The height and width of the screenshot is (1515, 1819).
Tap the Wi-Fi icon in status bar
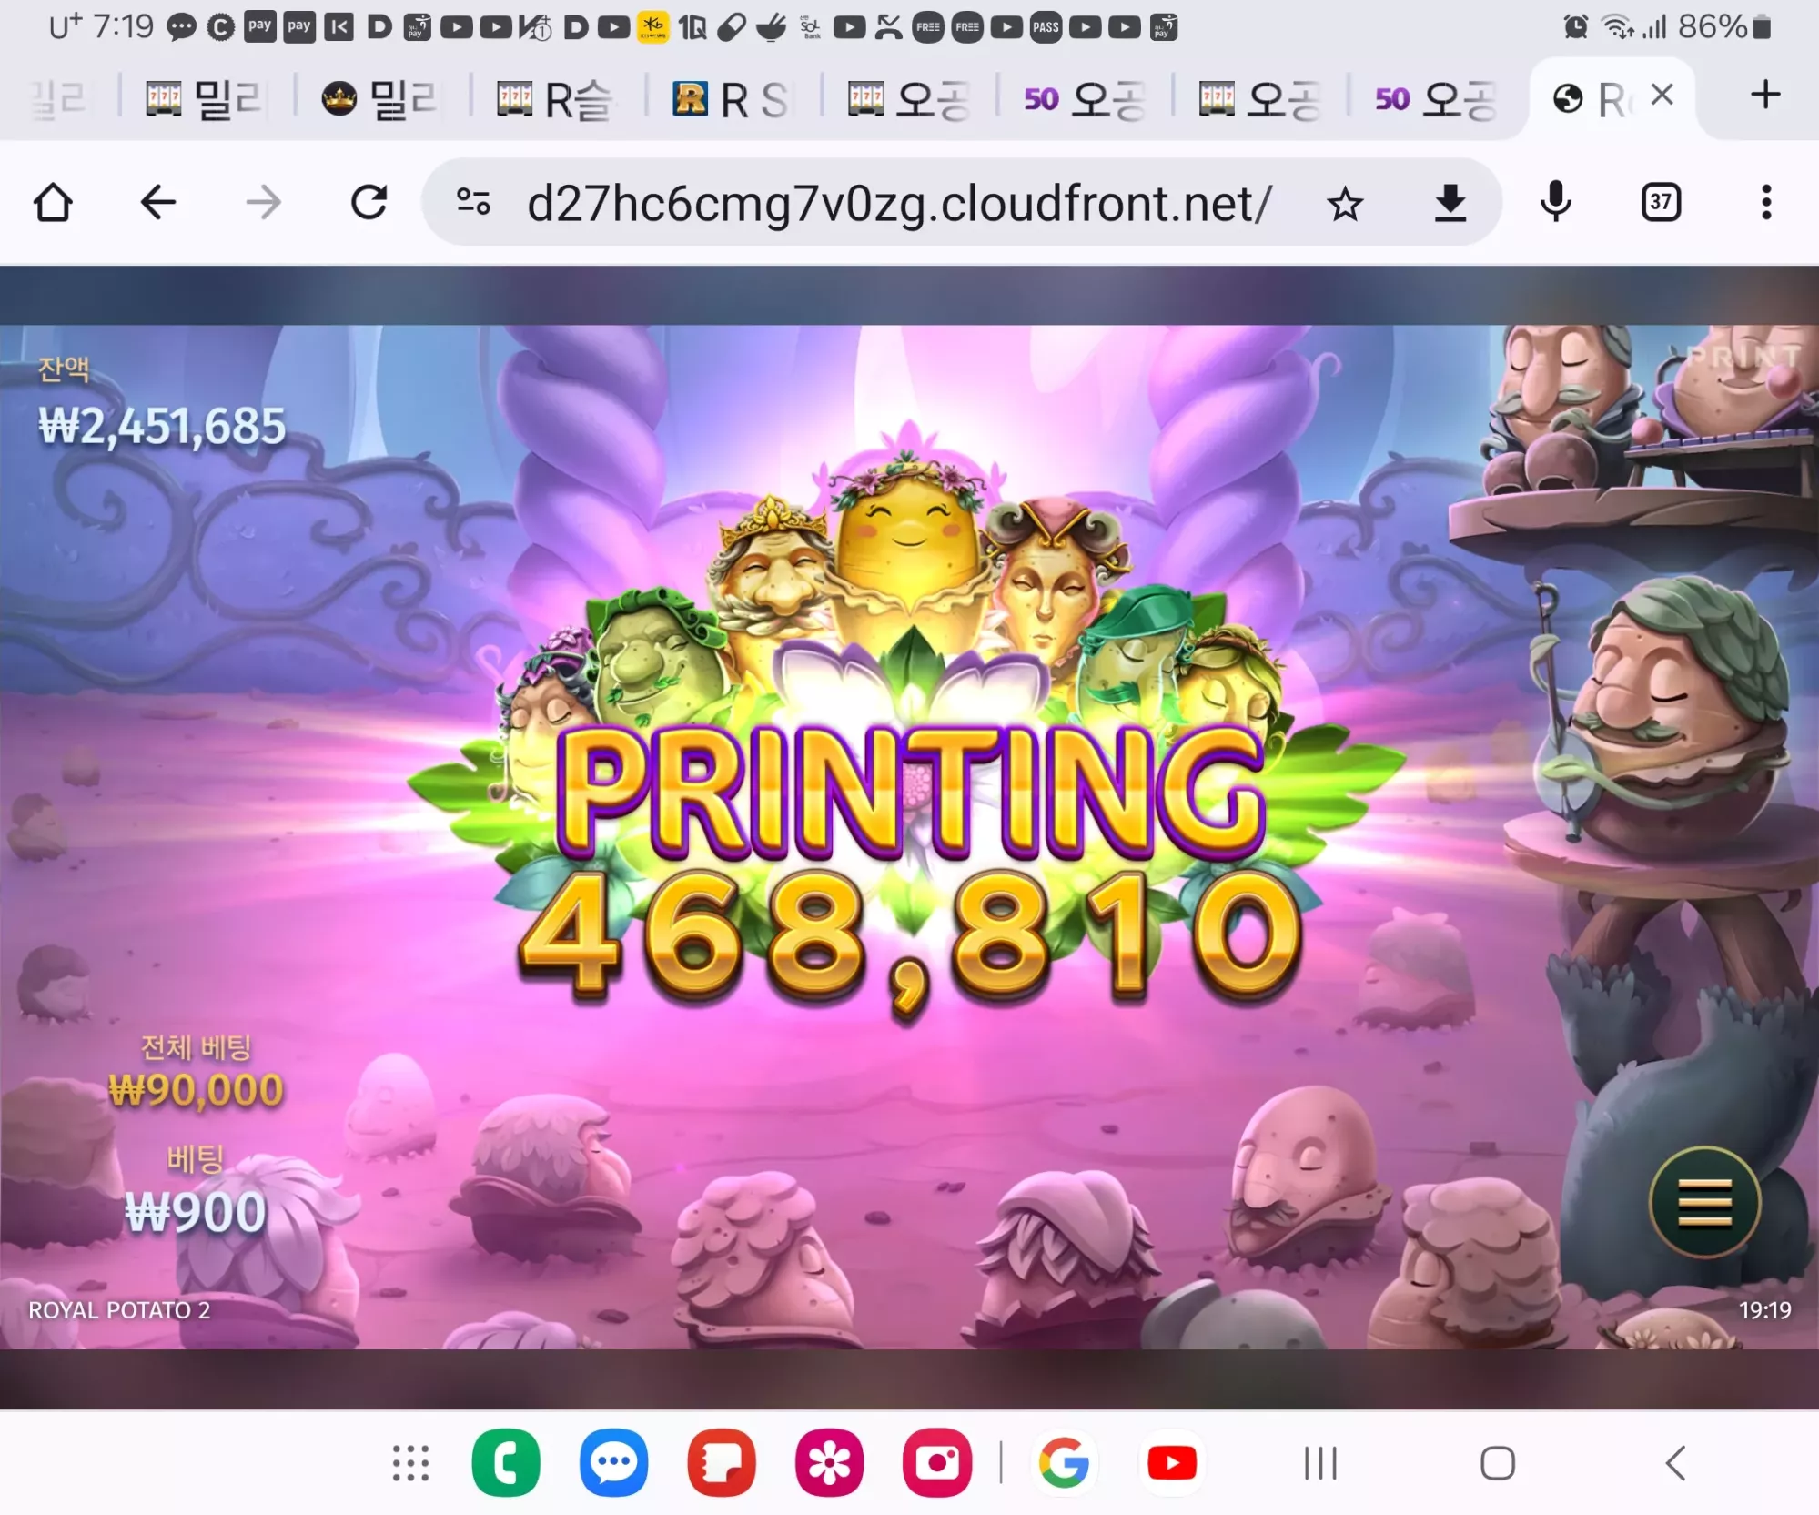1618,27
